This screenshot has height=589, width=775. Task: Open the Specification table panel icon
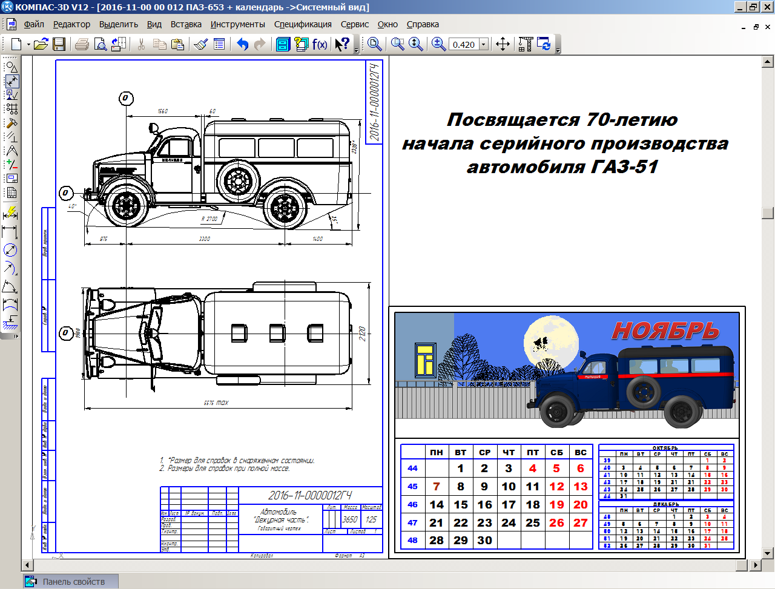12,192
